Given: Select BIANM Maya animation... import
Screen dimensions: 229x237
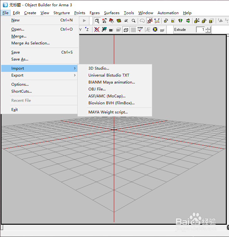Looking at the screenshot, I should (115, 82).
